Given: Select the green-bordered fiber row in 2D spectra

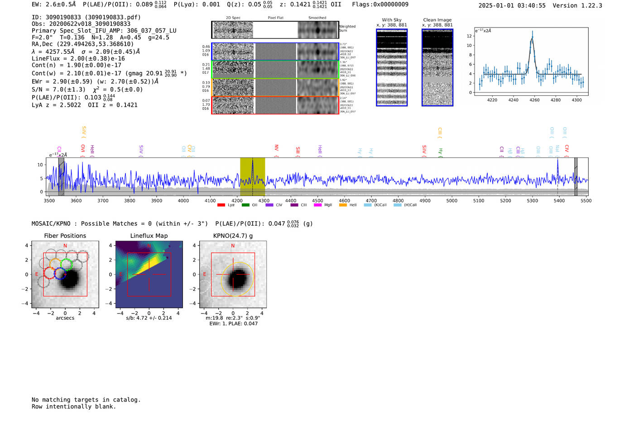Looking at the screenshot, I should coord(275,69).
